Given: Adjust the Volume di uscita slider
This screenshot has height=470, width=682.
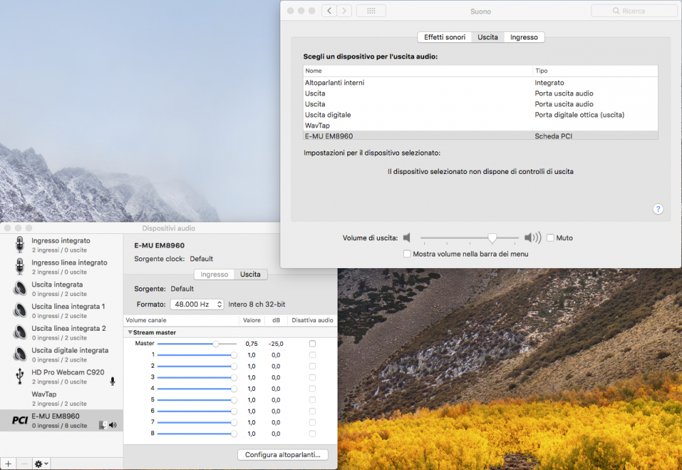Looking at the screenshot, I should pyautogui.click(x=492, y=238).
